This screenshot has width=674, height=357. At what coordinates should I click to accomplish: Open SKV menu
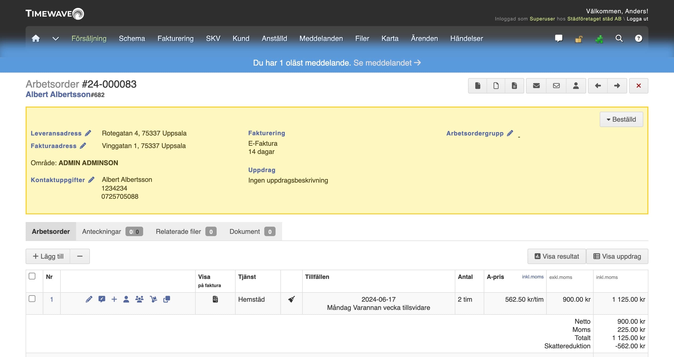213,38
